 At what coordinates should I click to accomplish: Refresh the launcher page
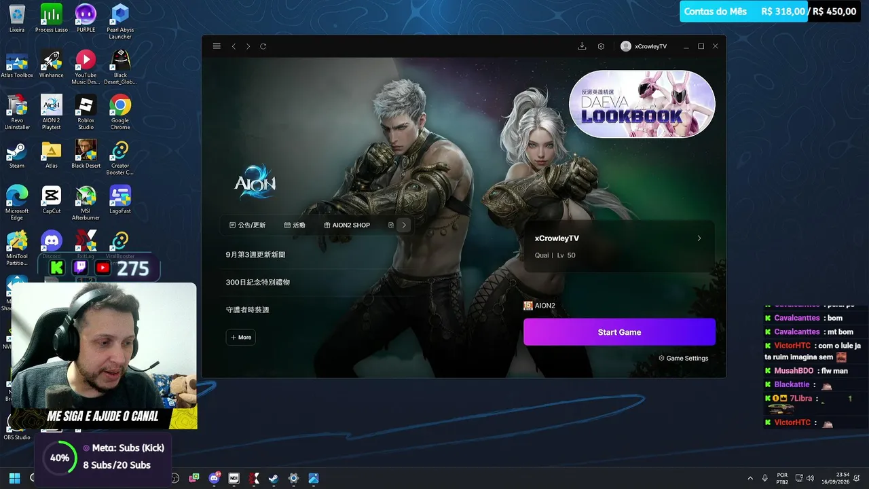pos(263,46)
